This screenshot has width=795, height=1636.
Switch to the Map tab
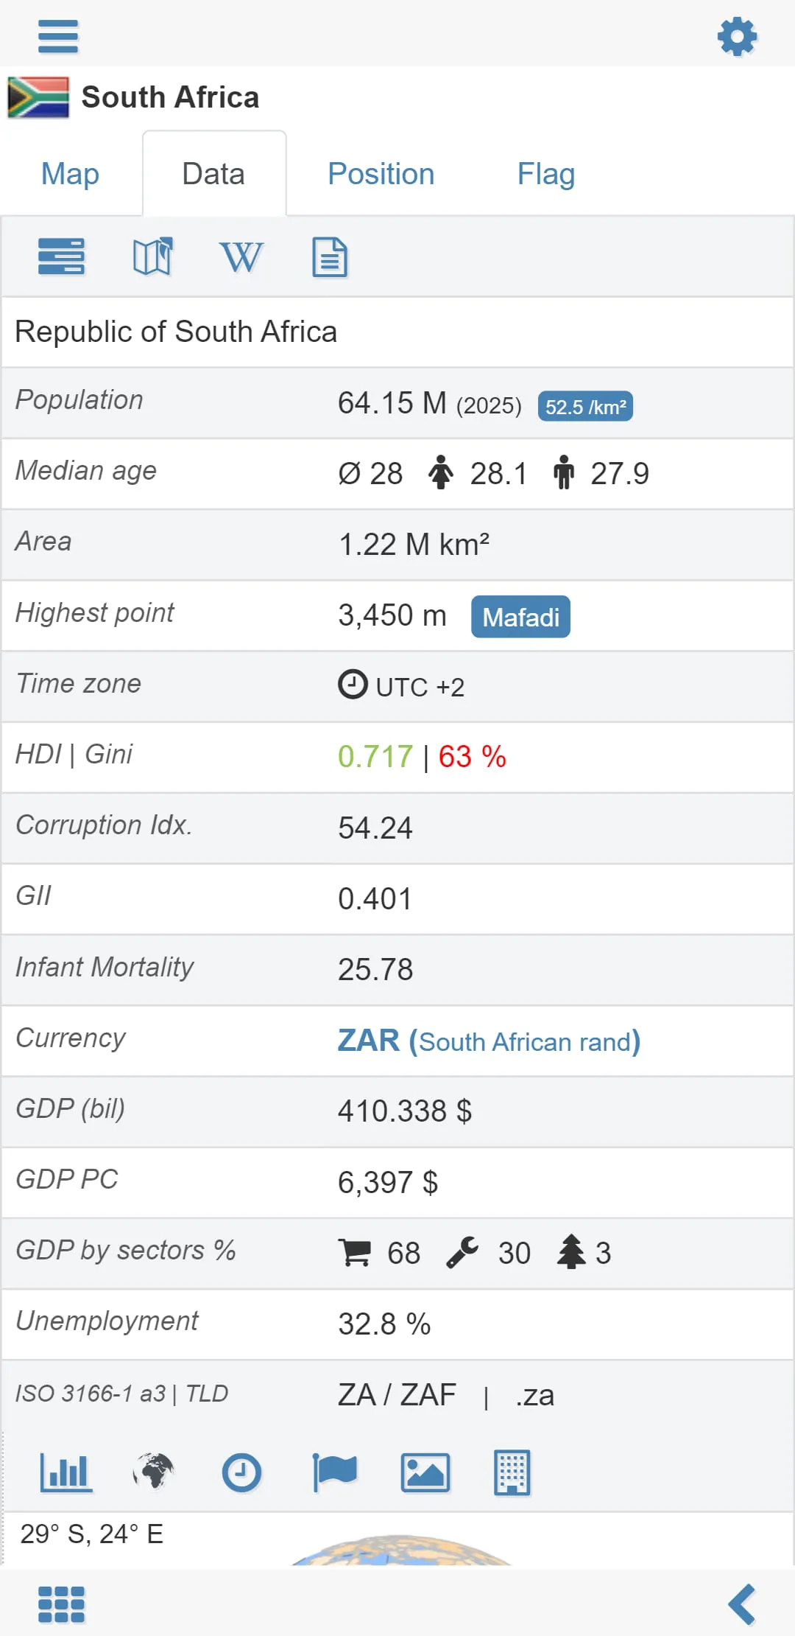coord(70,174)
